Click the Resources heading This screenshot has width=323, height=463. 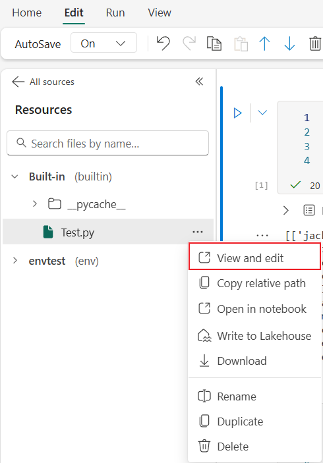point(44,109)
